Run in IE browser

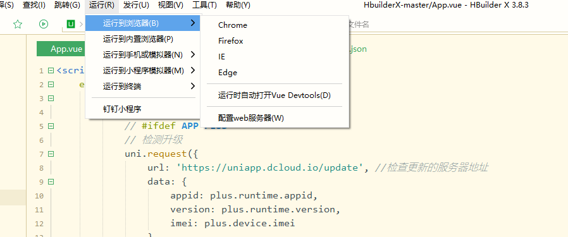pos(275,57)
